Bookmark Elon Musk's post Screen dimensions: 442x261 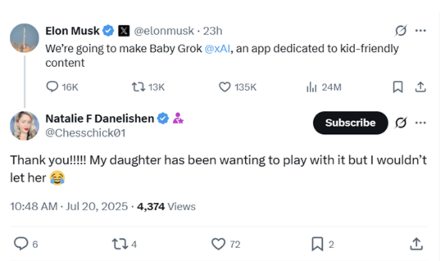[x=398, y=87]
